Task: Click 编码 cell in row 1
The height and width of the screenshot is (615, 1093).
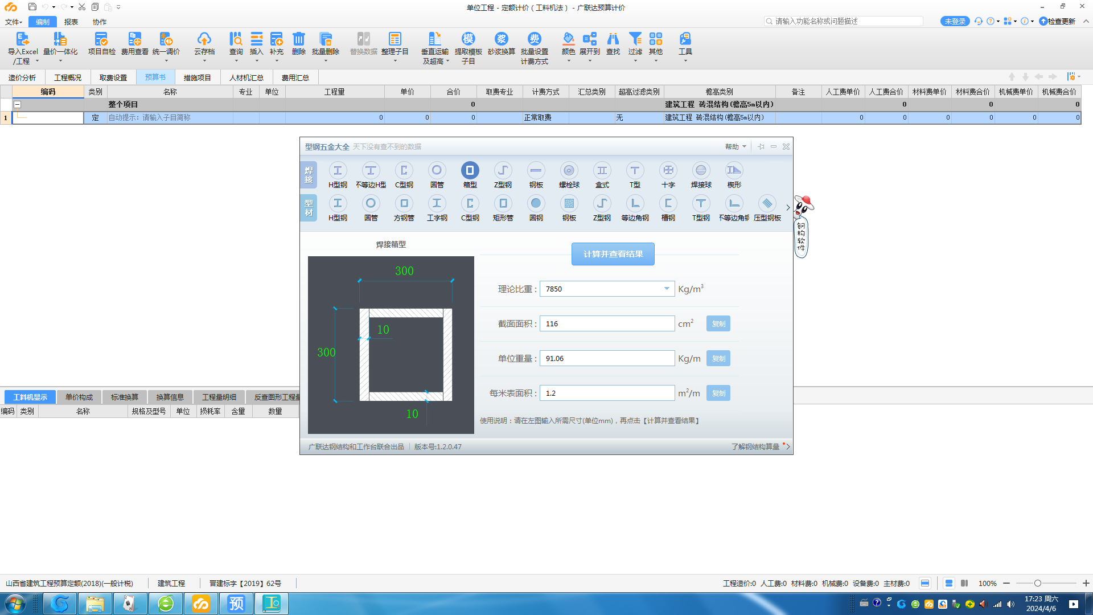Action: 48,117
